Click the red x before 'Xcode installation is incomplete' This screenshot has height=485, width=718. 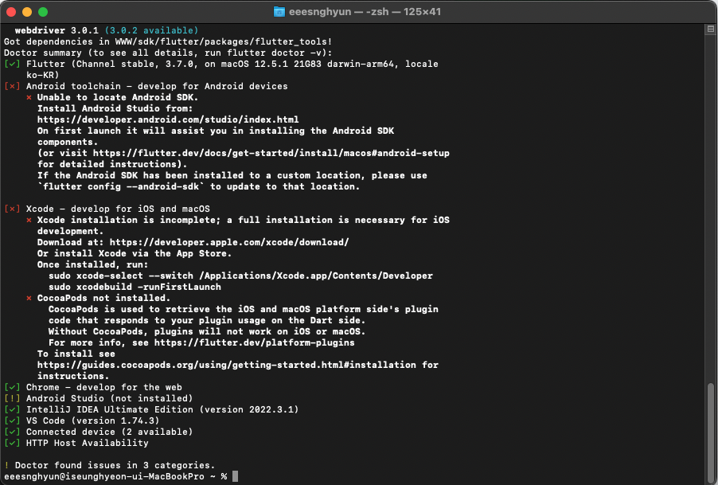[x=29, y=221]
